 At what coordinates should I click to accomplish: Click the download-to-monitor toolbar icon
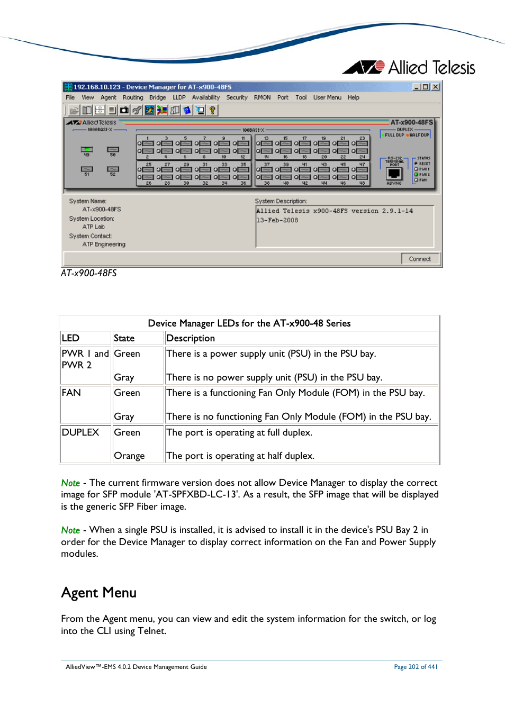pyautogui.click(x=200, y=110)
